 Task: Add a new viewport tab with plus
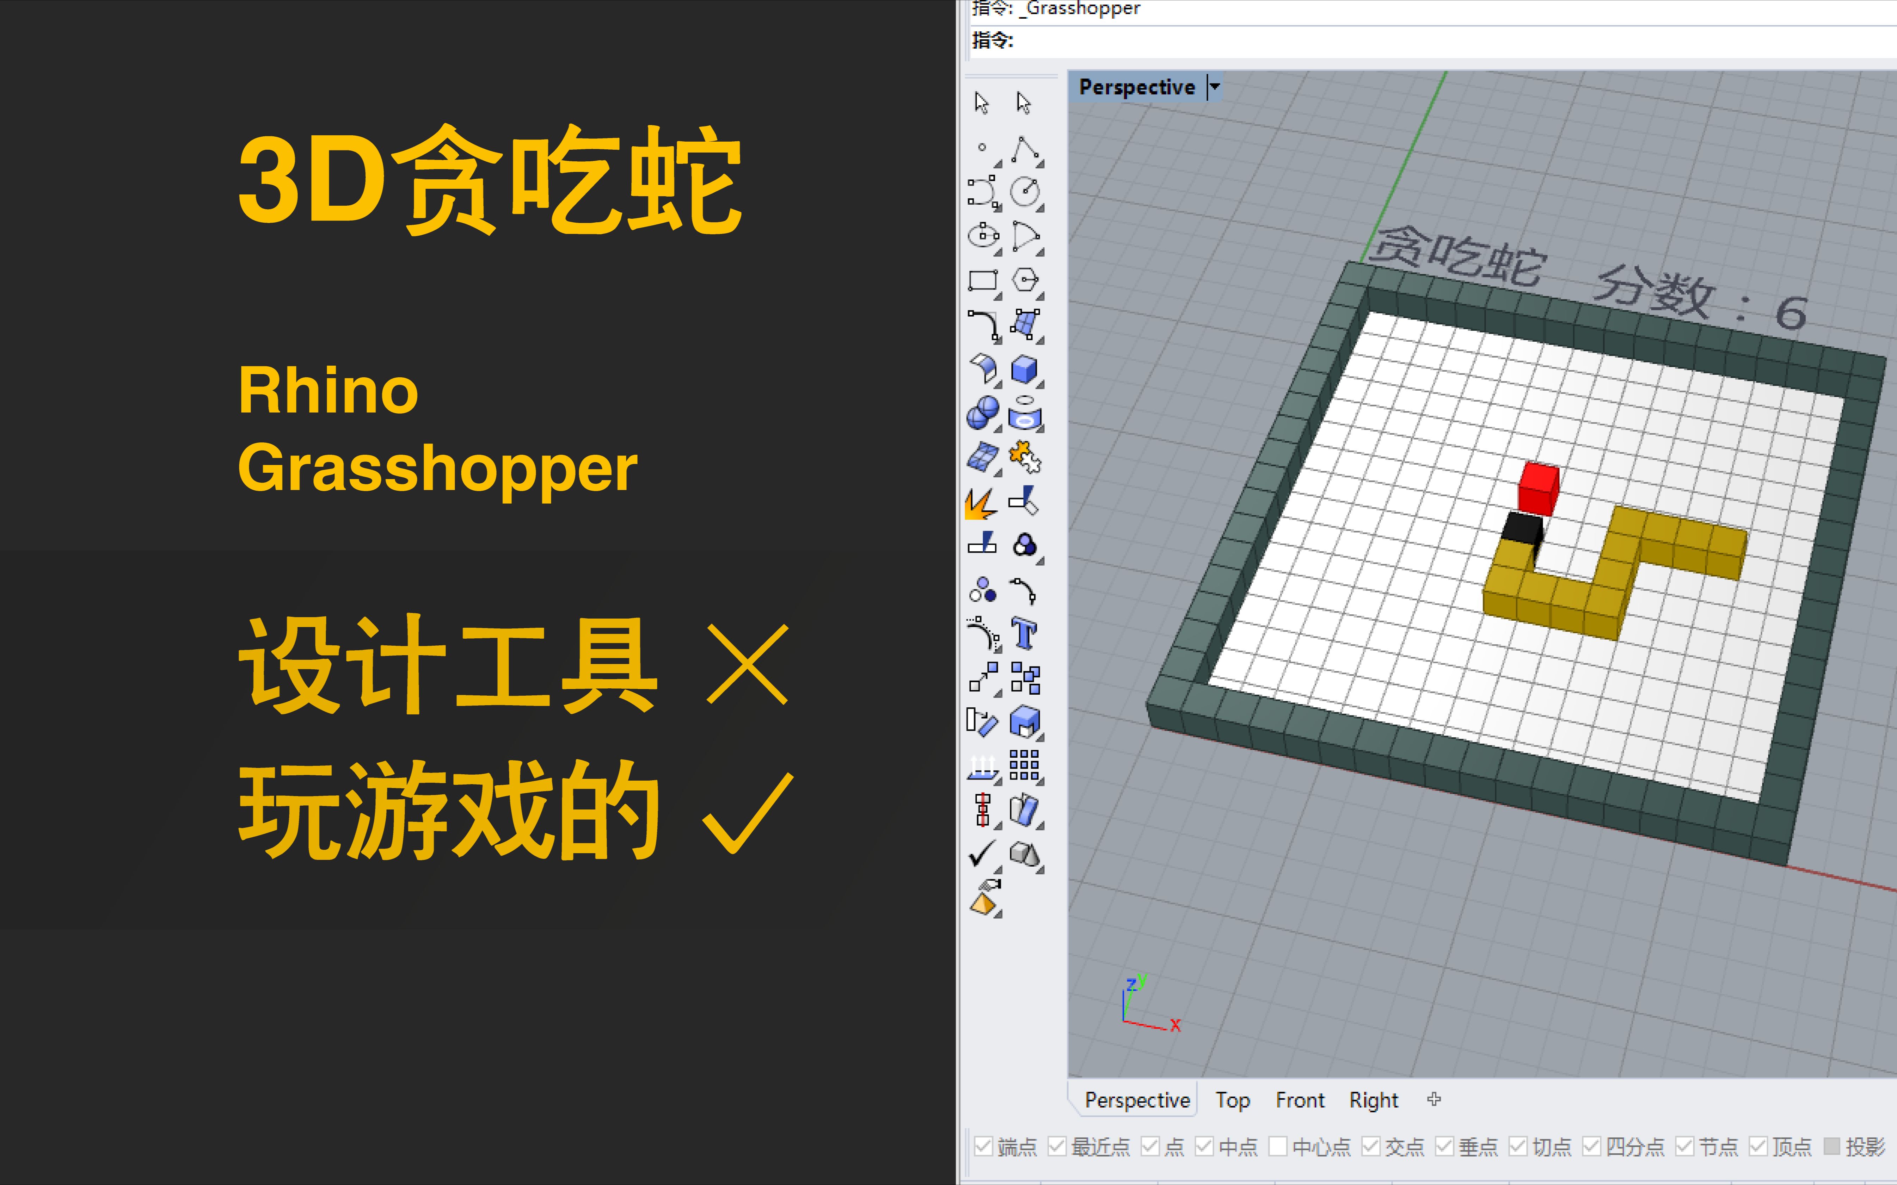coord(1434,1099)
